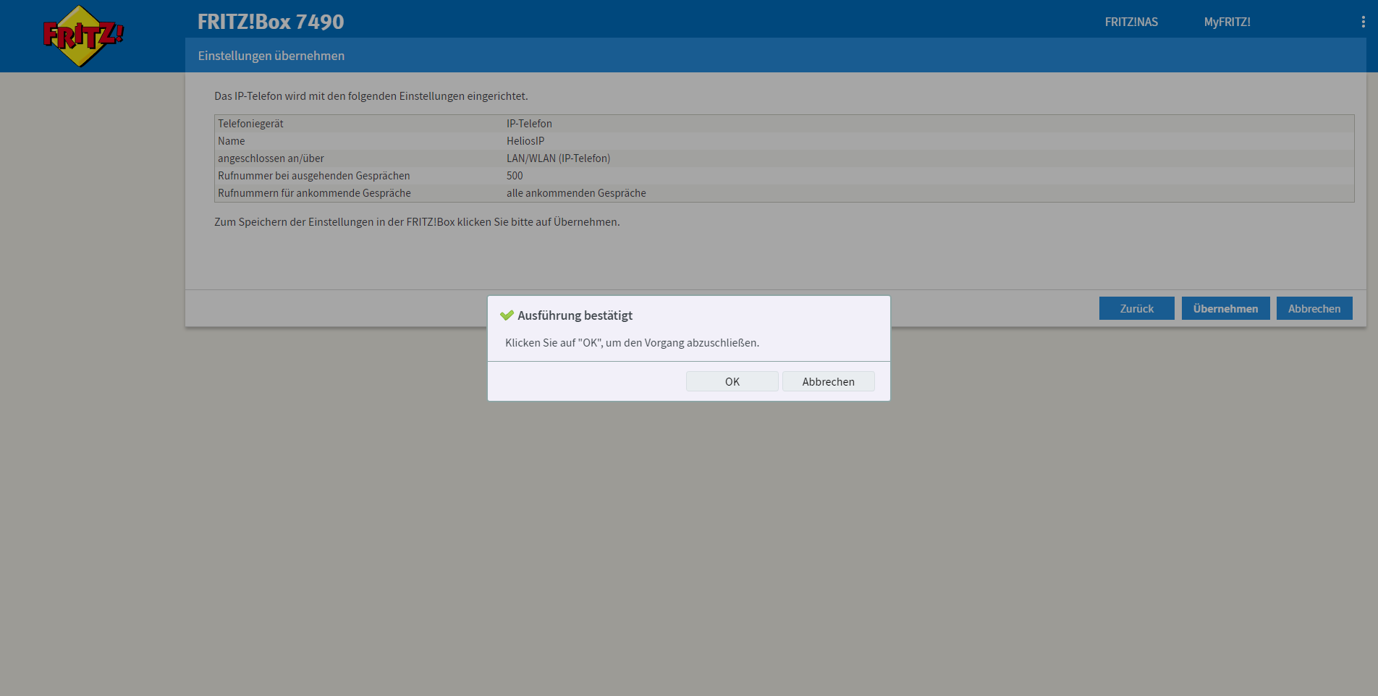
Task: Select the Telefoniegerät row label
Action: coord(250,124)
